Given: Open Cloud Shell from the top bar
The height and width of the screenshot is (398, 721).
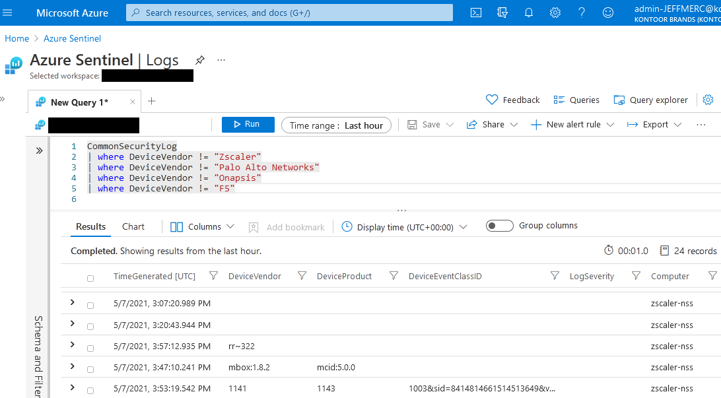Looking at the screenshot, I should (x=476, y=13).
